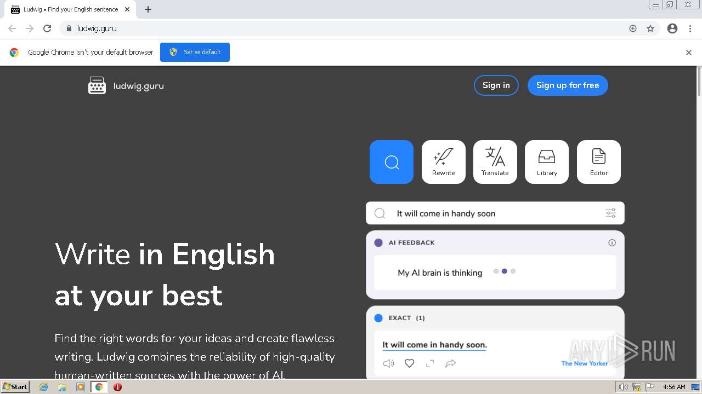702x394 pixels.
Task: Close the Ludwig browser tab
Action: click(x=127, y=9)
